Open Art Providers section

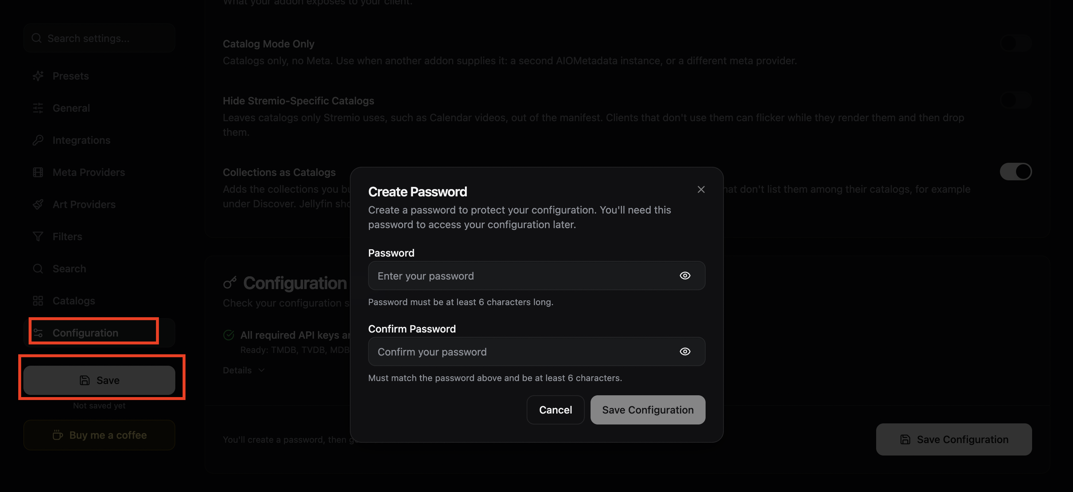coord(99,204)
